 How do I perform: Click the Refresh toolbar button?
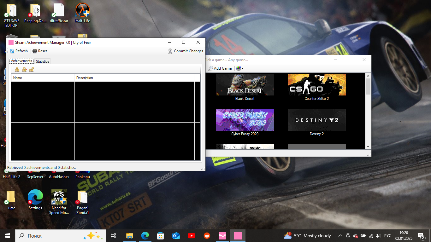click(x=19, y=51)
